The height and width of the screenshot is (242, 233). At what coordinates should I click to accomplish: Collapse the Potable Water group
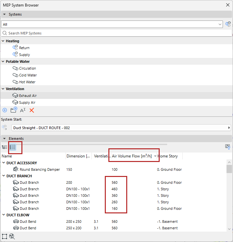(x=3, y=61)
